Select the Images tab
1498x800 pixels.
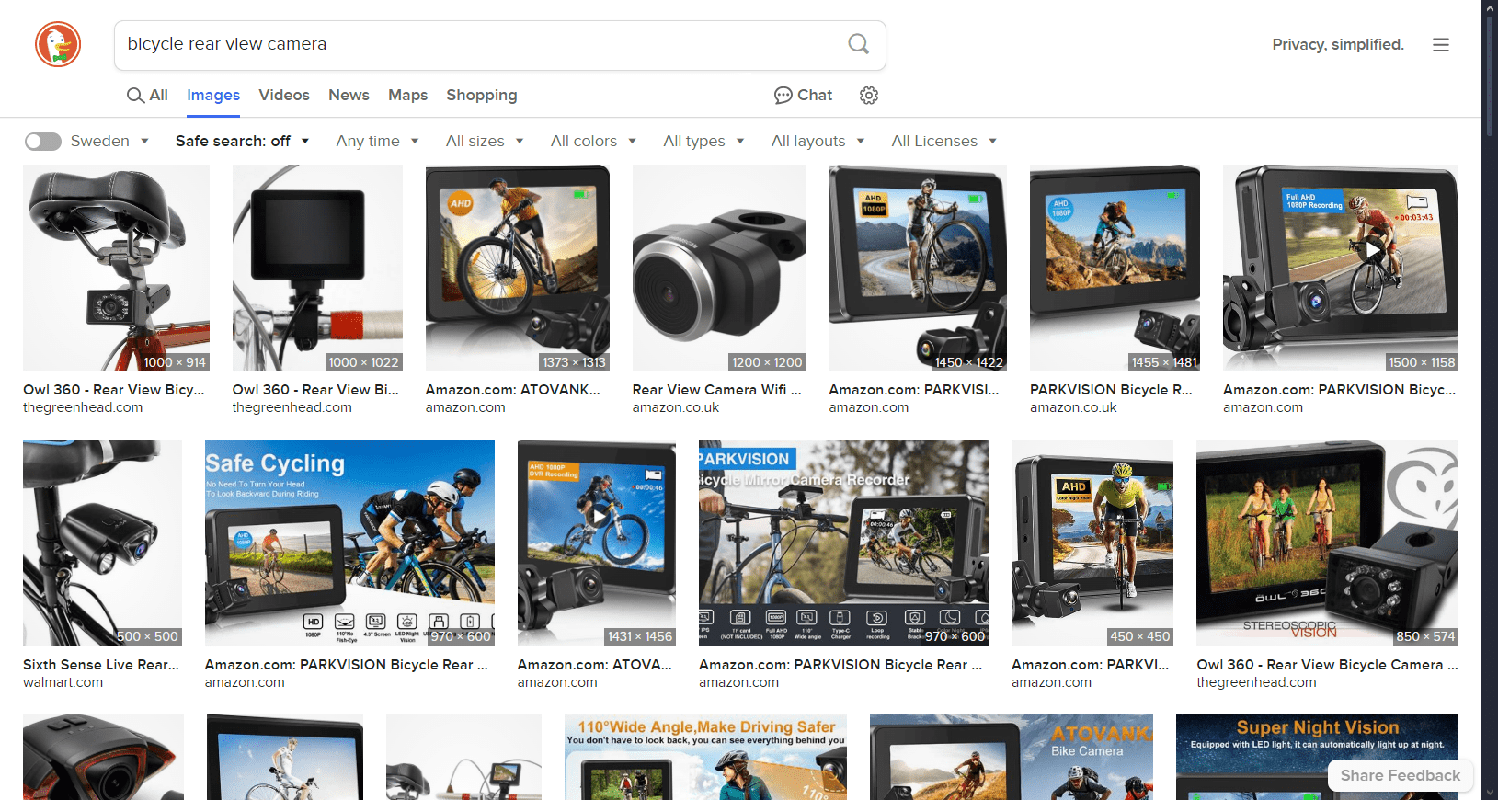pyautogui.click(x=213, y=96)
